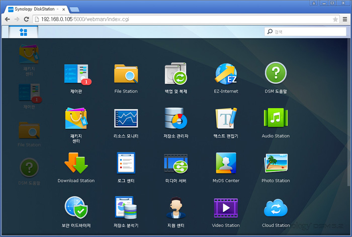The width and height of the screenshot is (352, 237).
Task: Close the Synology DiskStation tab
Action: 64,10
